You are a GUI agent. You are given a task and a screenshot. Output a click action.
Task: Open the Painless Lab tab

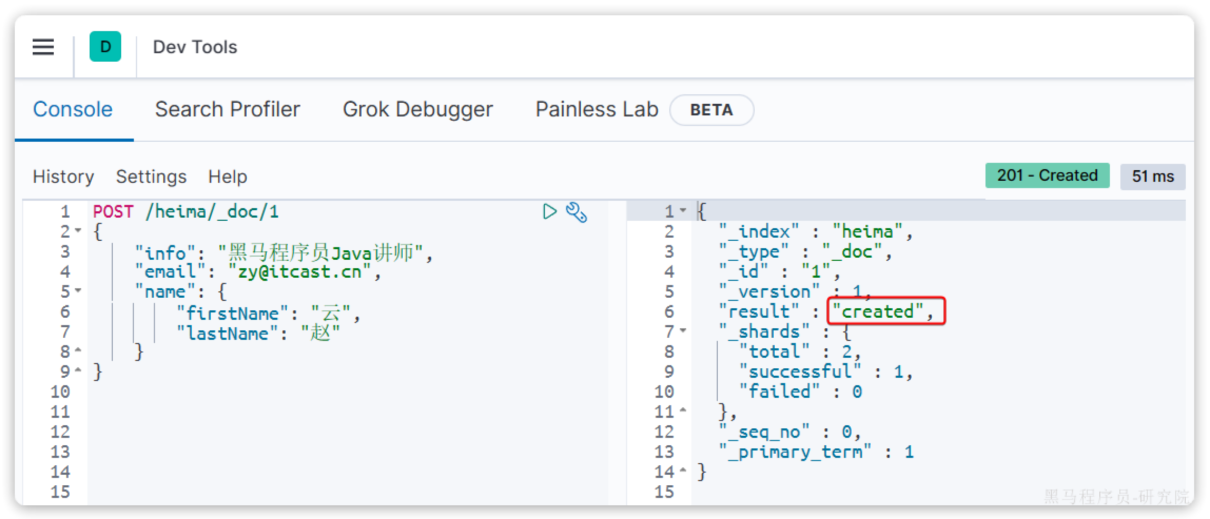[597, 110]
